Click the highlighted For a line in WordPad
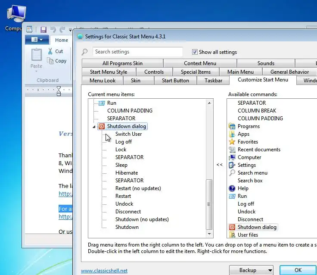The image size is (317, 275). tap(65, 209)
